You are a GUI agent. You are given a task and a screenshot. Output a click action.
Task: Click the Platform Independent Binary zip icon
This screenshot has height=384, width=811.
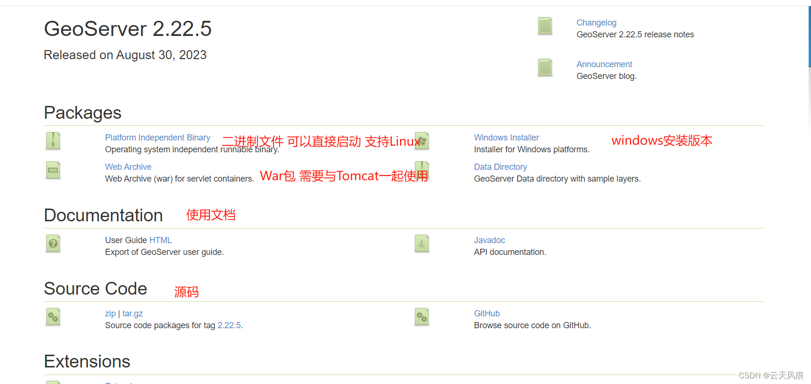(x=53, y=141)
